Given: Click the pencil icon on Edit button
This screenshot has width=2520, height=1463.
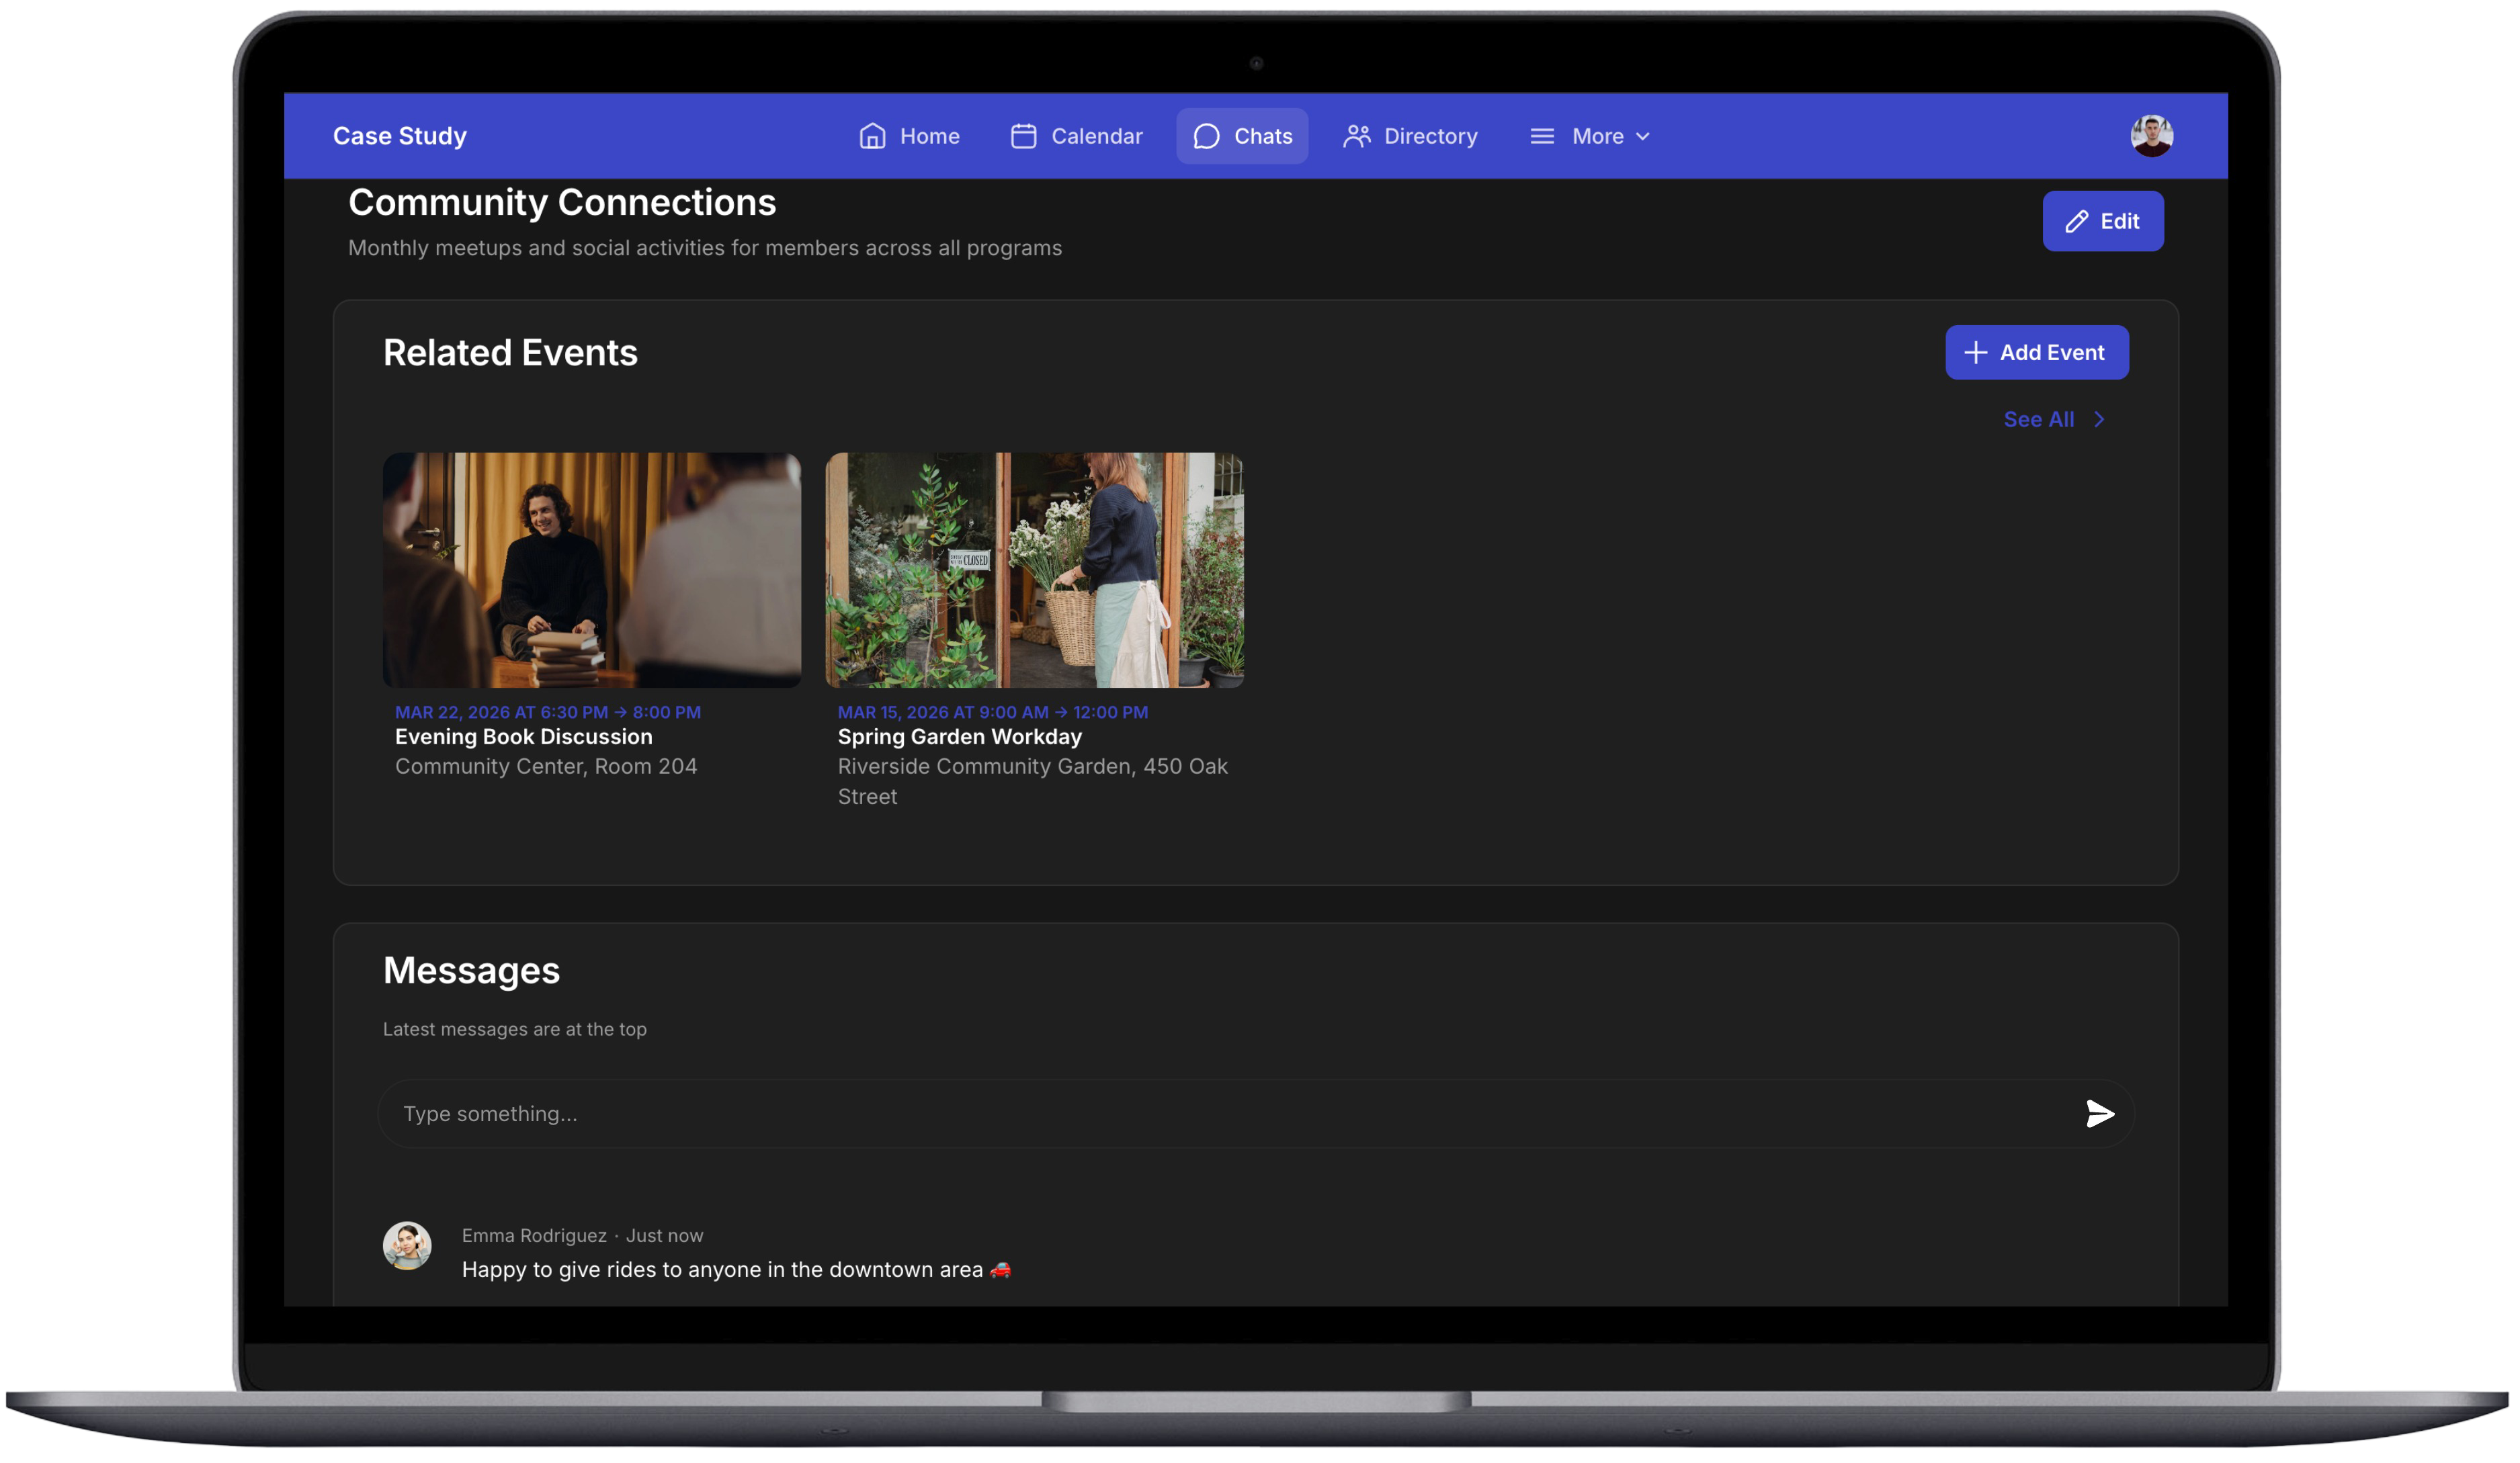Looking at the screenshot, I should point(2076,221).
